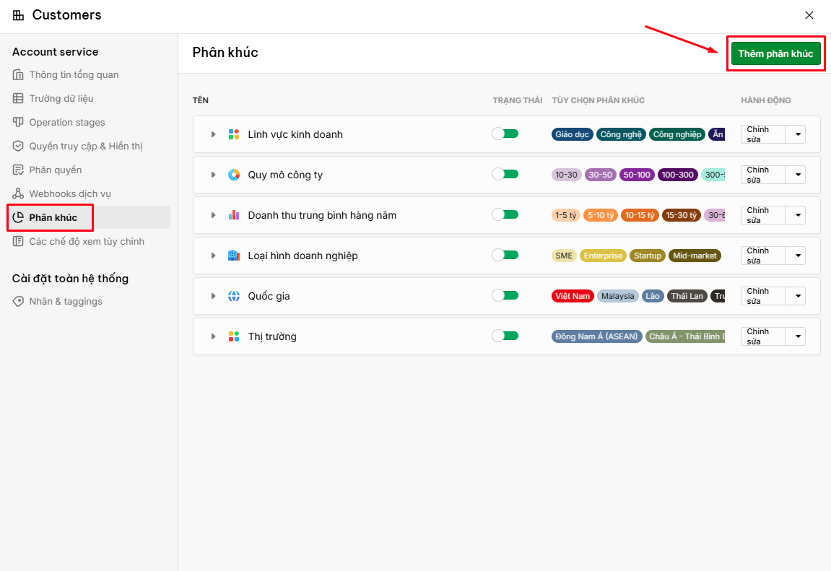The image size is (831, 571).
Task: Expand the Quốc gia row
Action: [213, 296]
